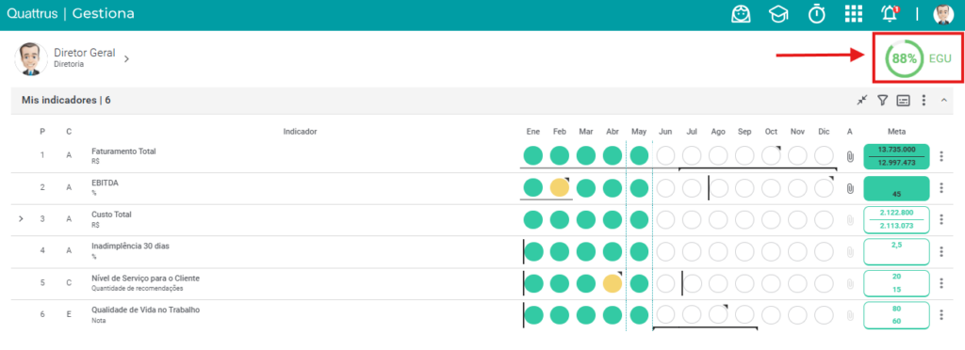Image resolution: width=965 pixels, height=350 pixels.
Task: Open the support assistant face icon
Action: [x=741, y=14]
